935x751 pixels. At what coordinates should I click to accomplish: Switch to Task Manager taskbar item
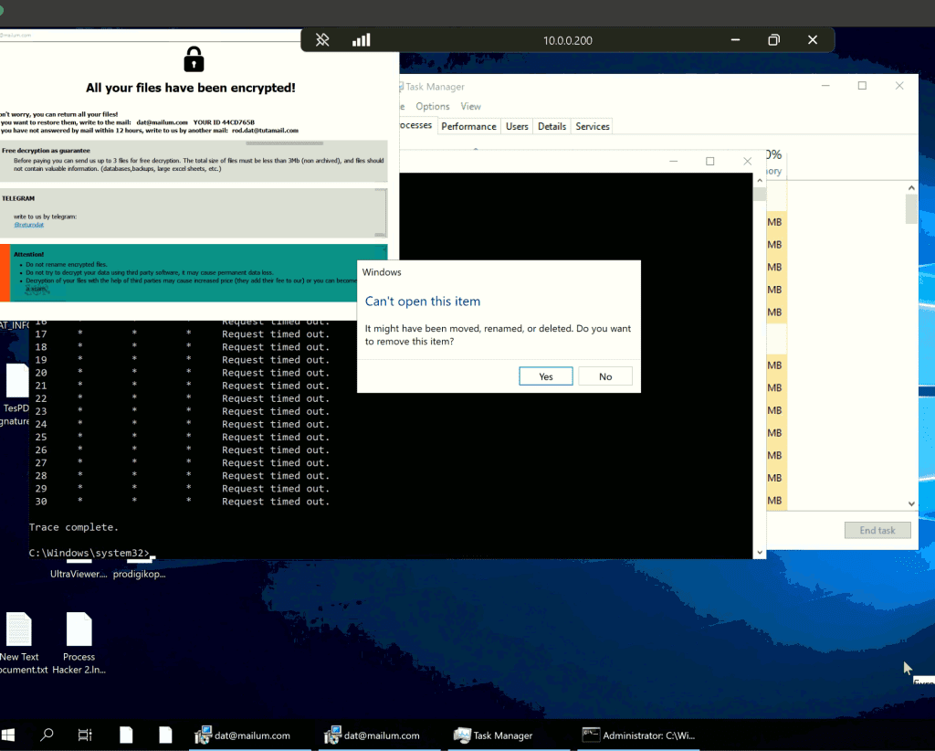point(497,735)
